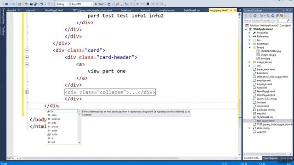The image size is (294, 165).
Task: Click the Save All icon
Action: click(x=36, y=4)
